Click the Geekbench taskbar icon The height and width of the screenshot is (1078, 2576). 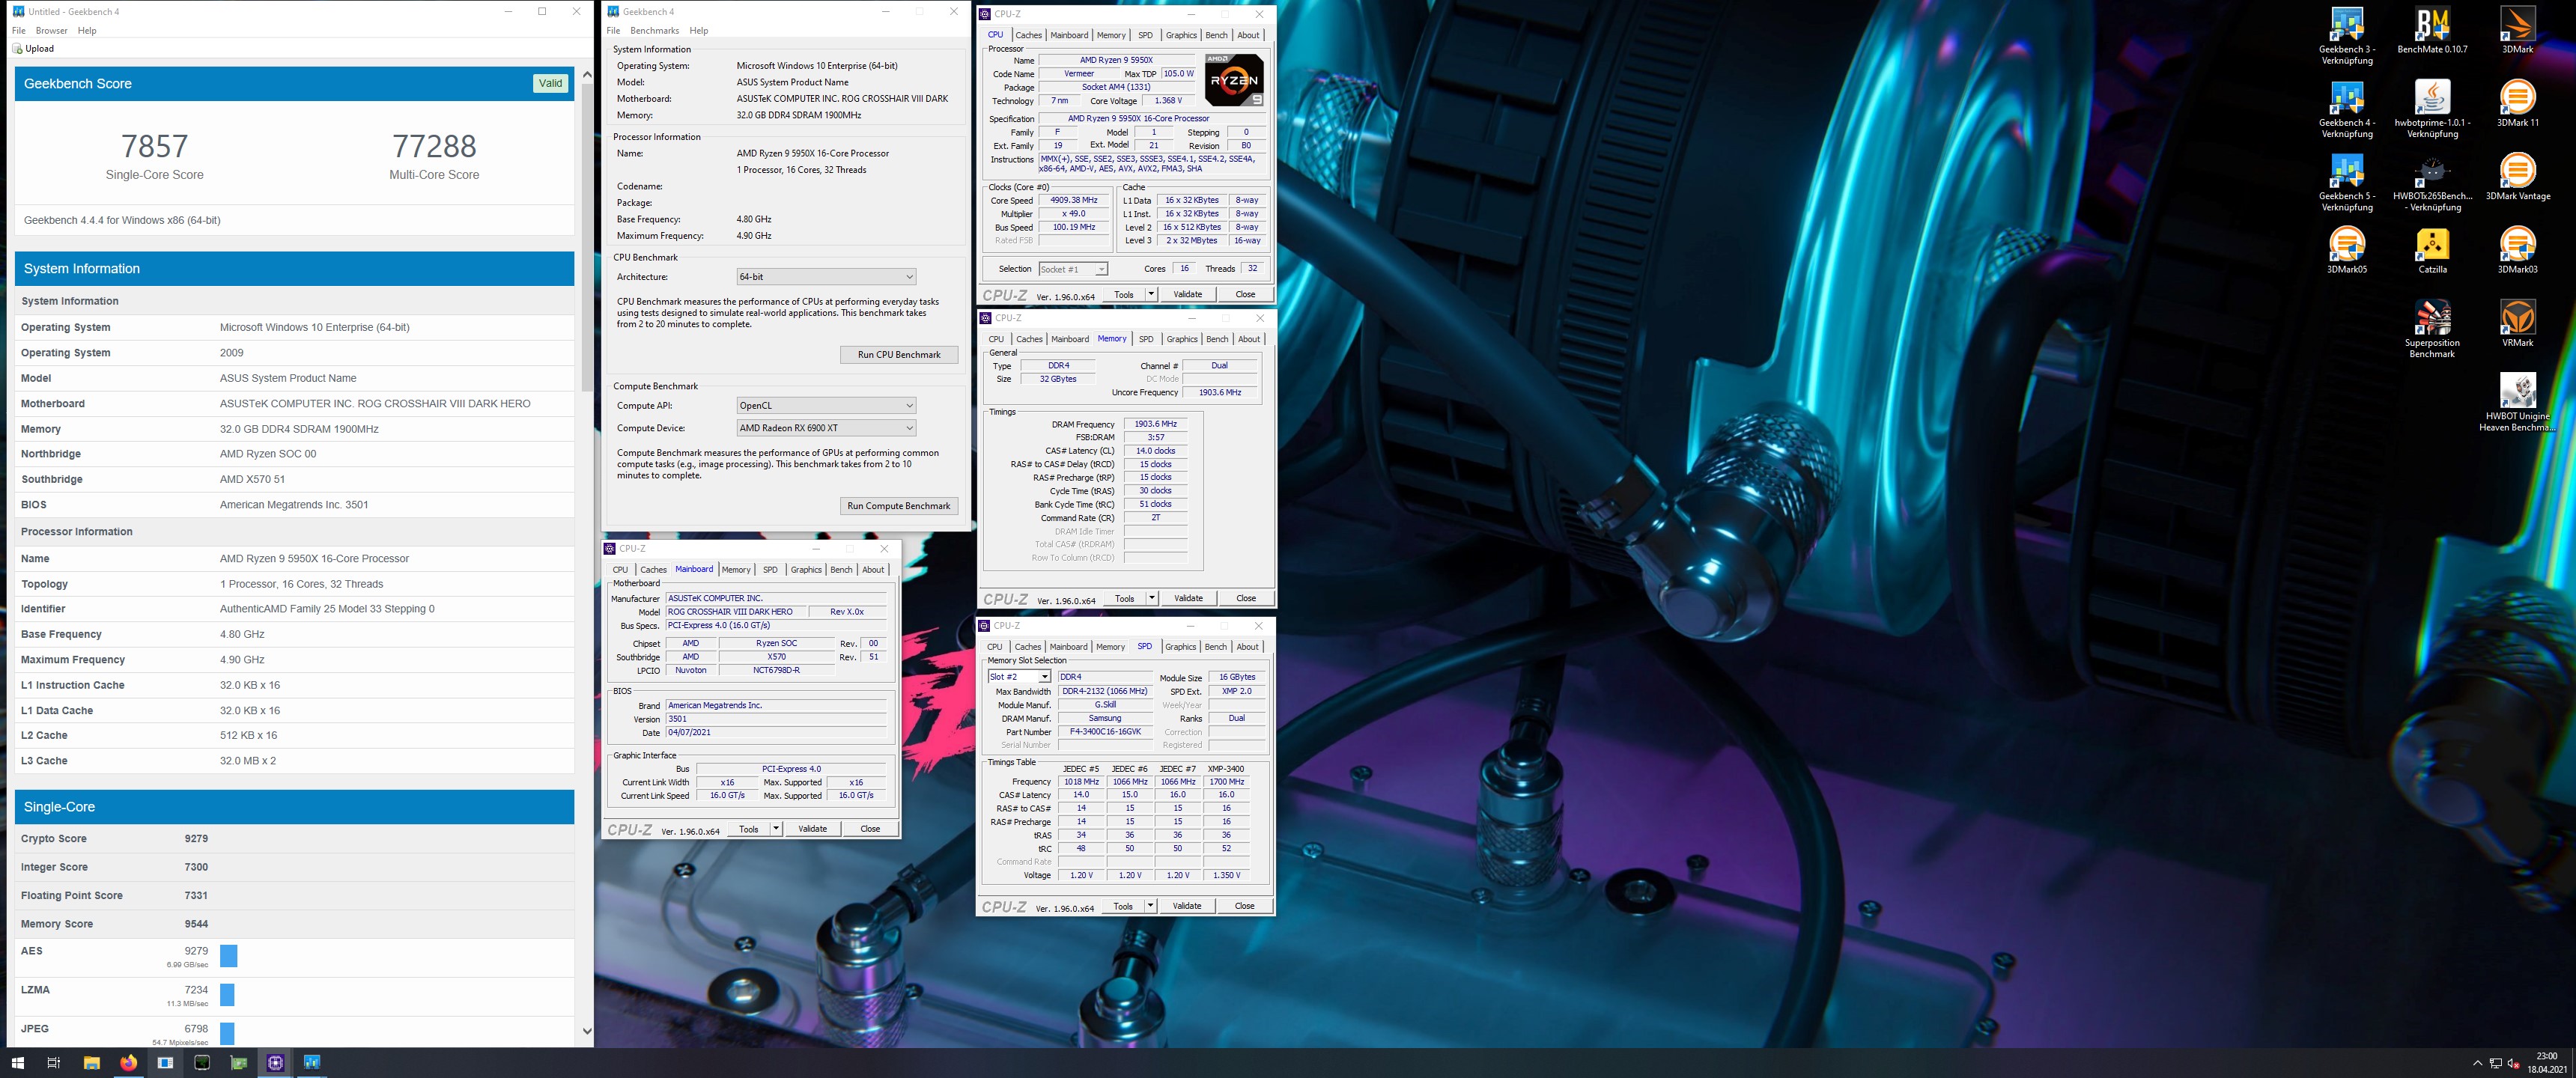(312, 1062)
